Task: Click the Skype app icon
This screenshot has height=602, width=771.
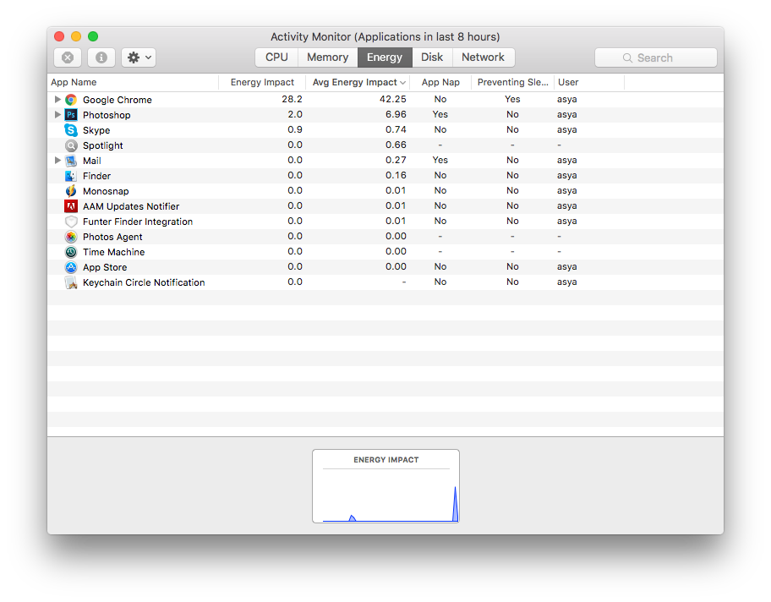Action: [71, 130]
